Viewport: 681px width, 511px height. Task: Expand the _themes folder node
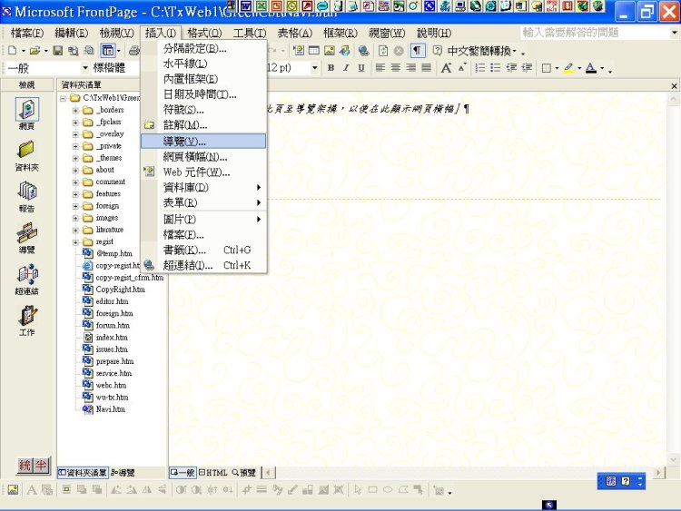pyautogui.click(x=76, y=158)
